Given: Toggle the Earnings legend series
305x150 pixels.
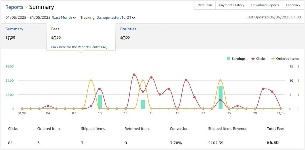Looking at the screenshot, I should pyautogui.click(x=236, y=59).
